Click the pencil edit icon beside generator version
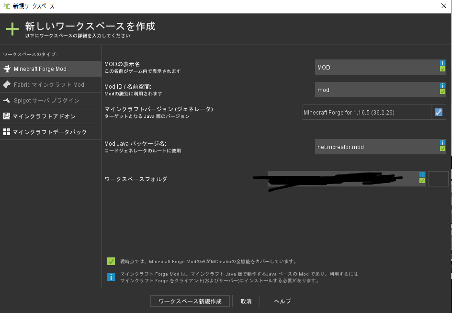This screenshot has height=313, width=452. click(x=439, y=112)
